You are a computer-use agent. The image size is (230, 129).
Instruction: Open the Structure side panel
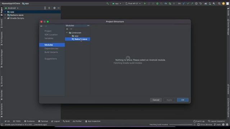1,81
